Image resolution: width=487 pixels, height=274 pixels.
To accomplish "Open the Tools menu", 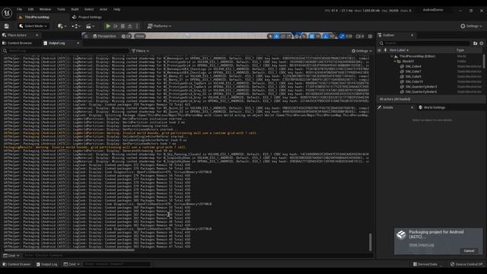I will pyautogui.click(x=61, y=9).
